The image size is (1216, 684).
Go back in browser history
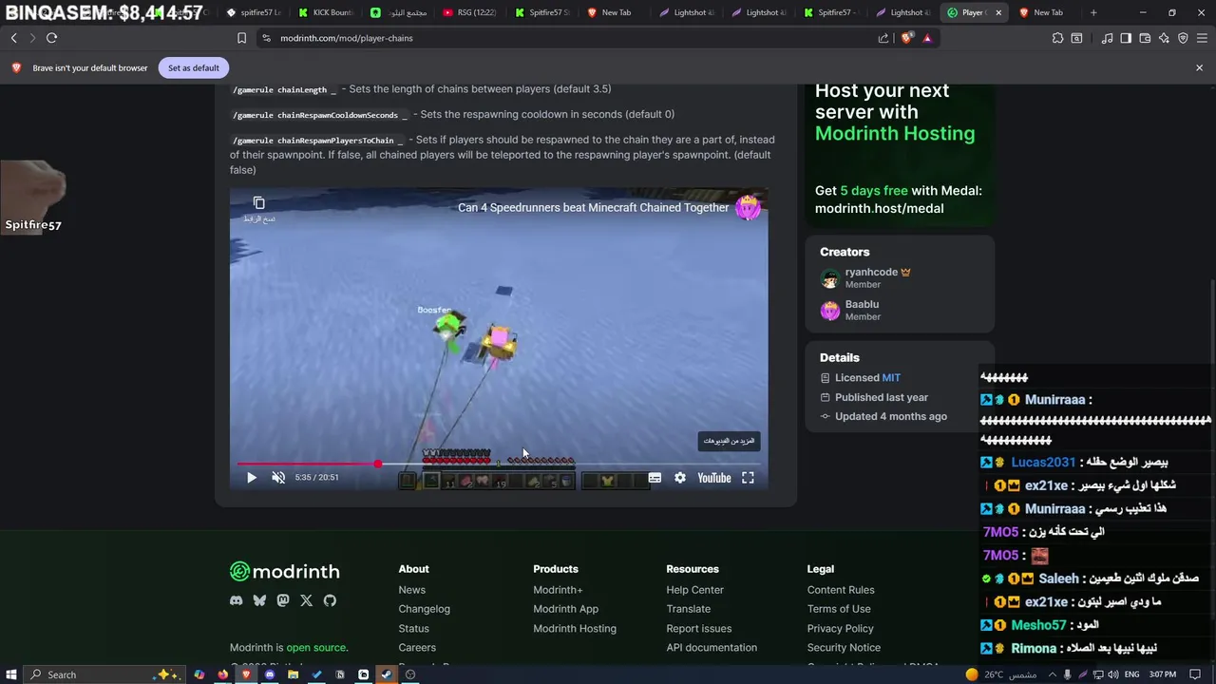click(x=13, y=38)
